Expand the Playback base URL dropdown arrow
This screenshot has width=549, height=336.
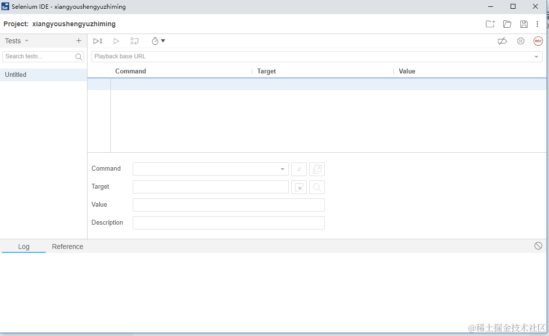[536, 57]
